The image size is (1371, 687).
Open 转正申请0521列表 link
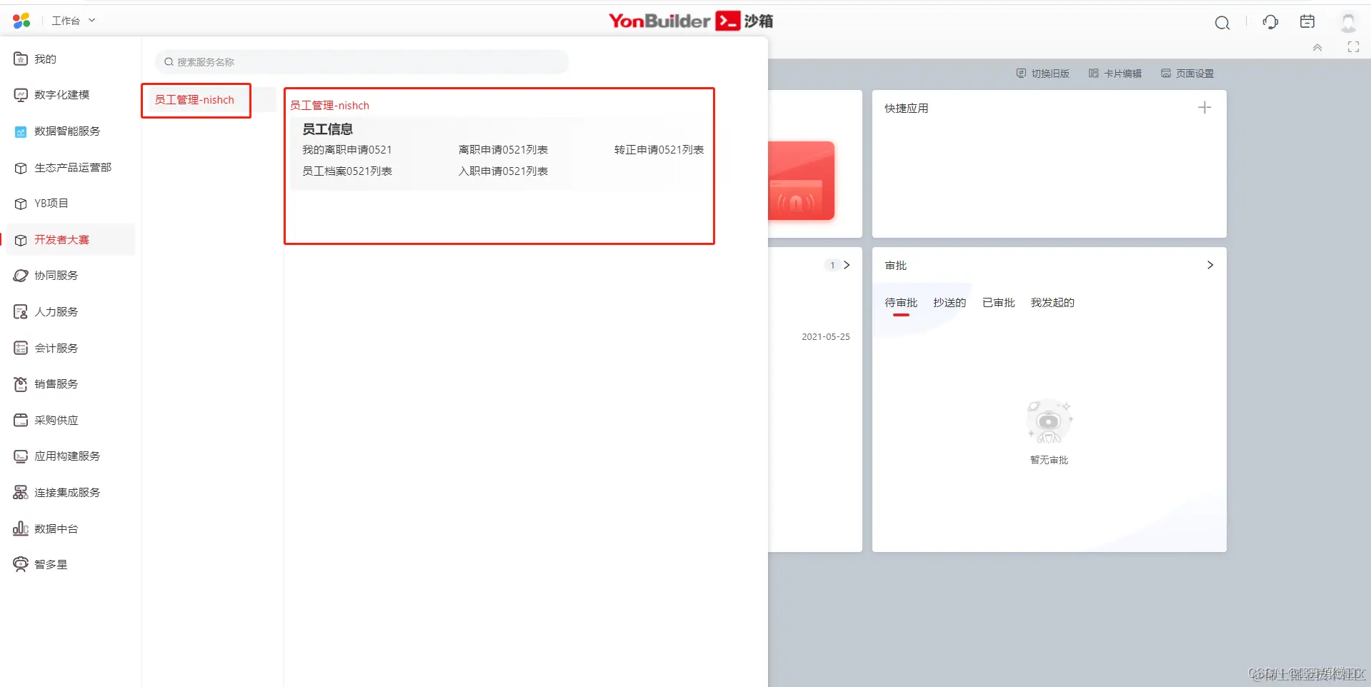[659, 150]
